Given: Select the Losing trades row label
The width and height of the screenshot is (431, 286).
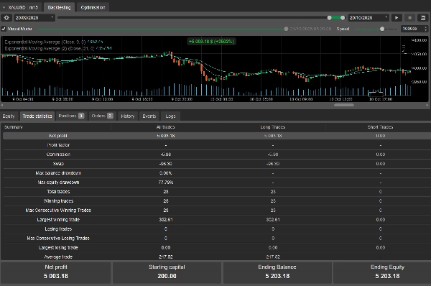Looking at the screenshot, I should tap(58, 229).
